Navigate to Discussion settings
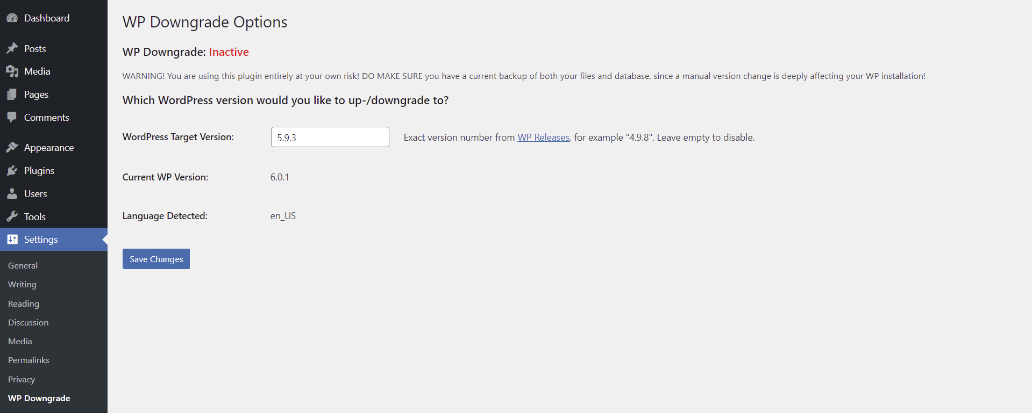The height and width of the screenshot is (413, 1032). point(28,322)
